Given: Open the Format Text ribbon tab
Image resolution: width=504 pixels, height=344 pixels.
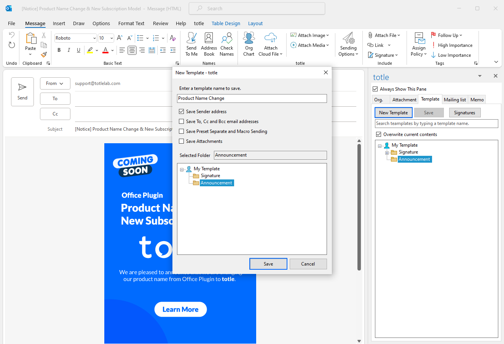Looking at the screenshot, I should tap(131, 23).
